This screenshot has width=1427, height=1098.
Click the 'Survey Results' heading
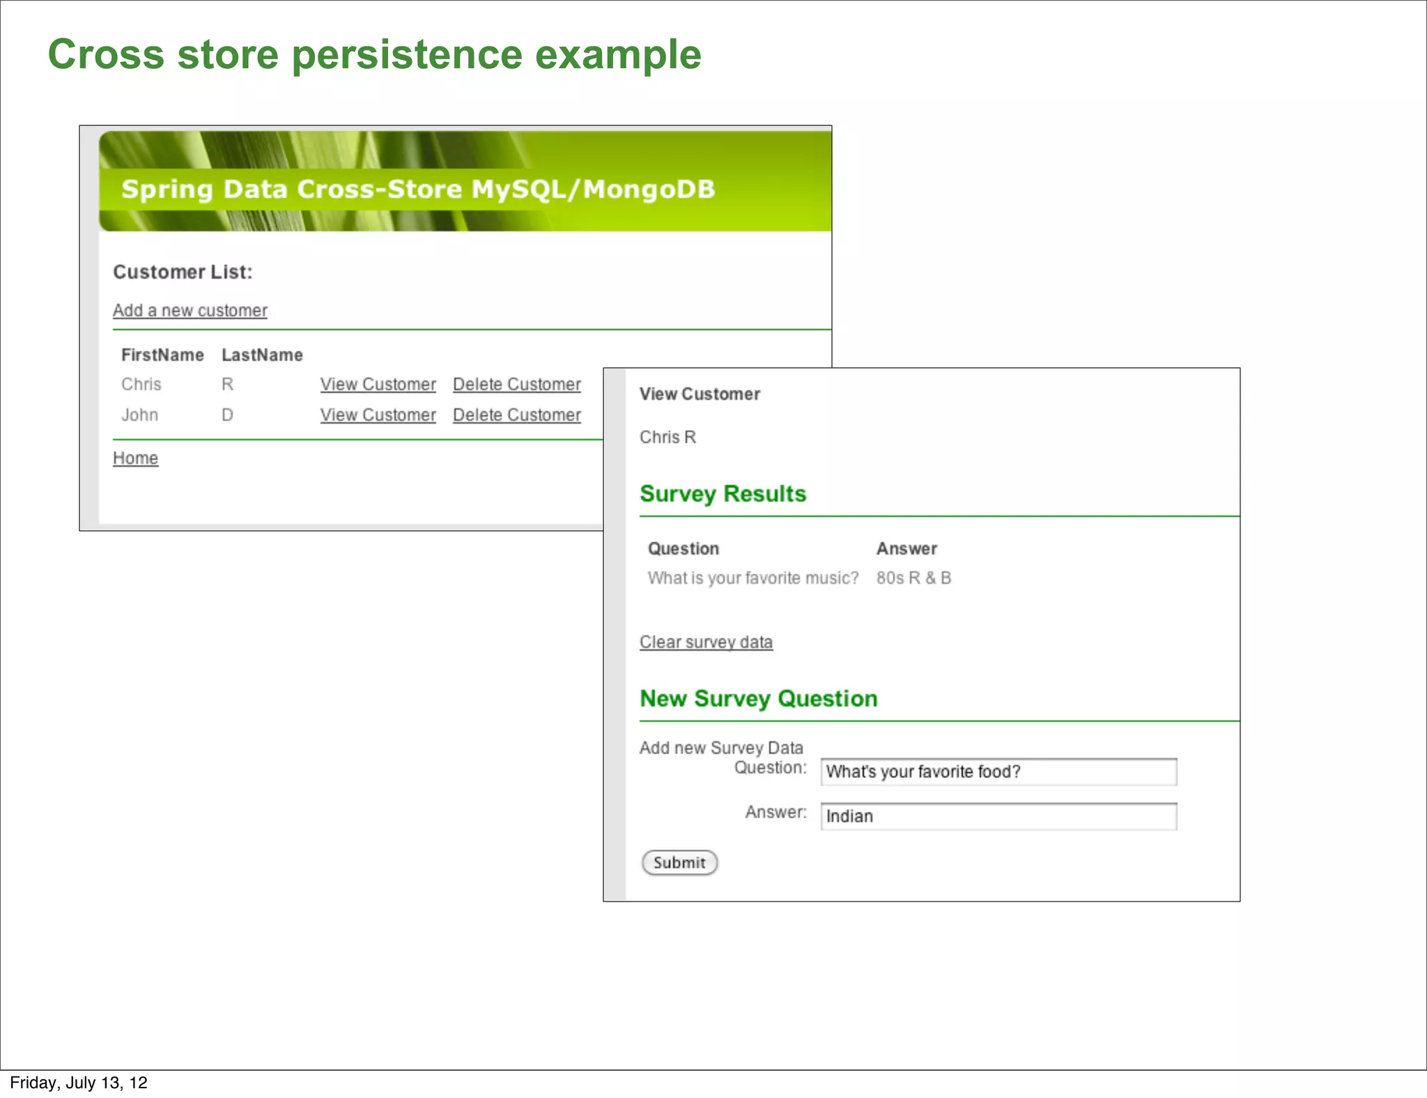pyautogui.click(x=723, y=493)
